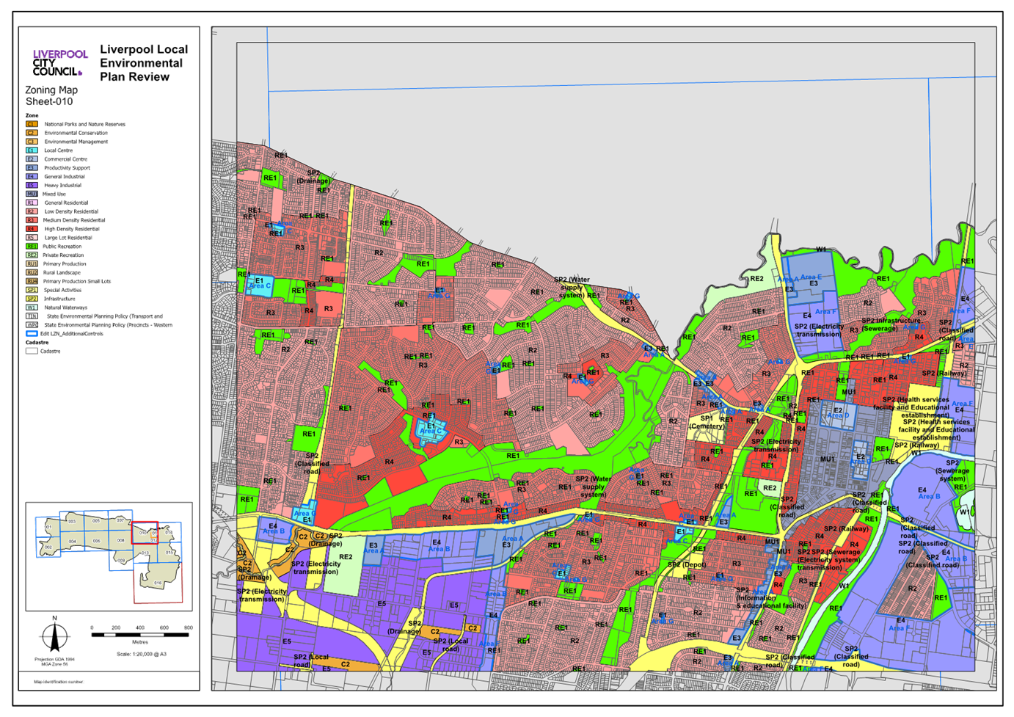Click the R1 General Residential legend swatch
The image size is (1014, 717).
coord(32,203)
